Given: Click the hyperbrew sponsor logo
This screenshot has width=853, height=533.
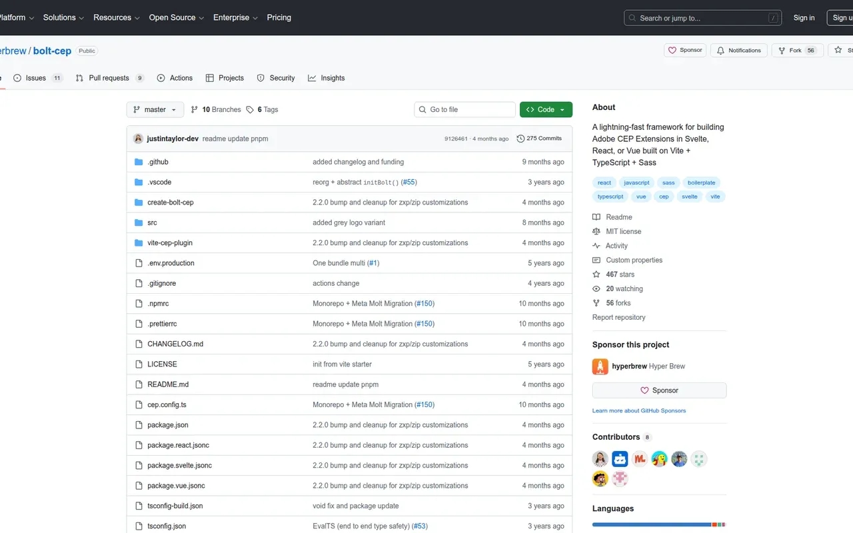Looking at the screenshot, I should tap(600, 366).
